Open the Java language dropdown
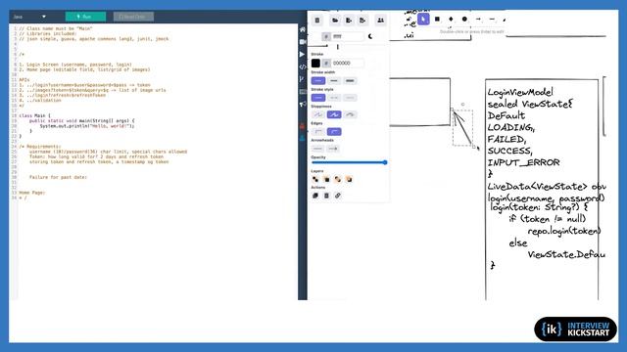Viewport: 627px width, 352px height. 29,17
